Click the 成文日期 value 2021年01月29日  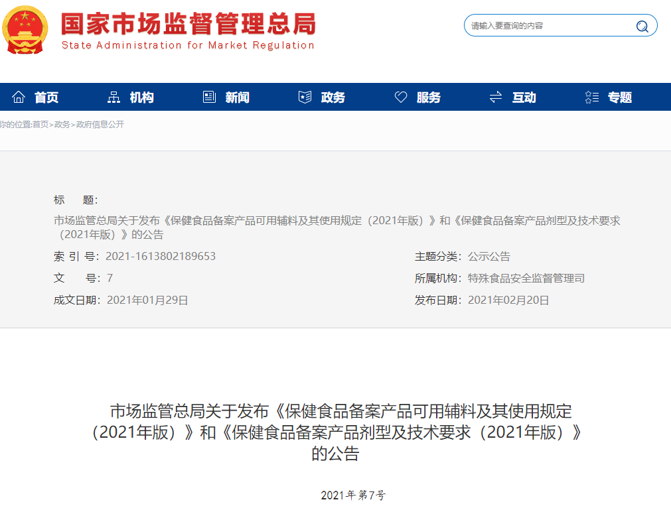coord(147,300)
